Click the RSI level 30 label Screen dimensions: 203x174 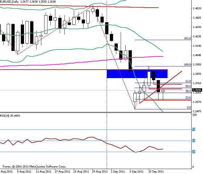(193, 152)
